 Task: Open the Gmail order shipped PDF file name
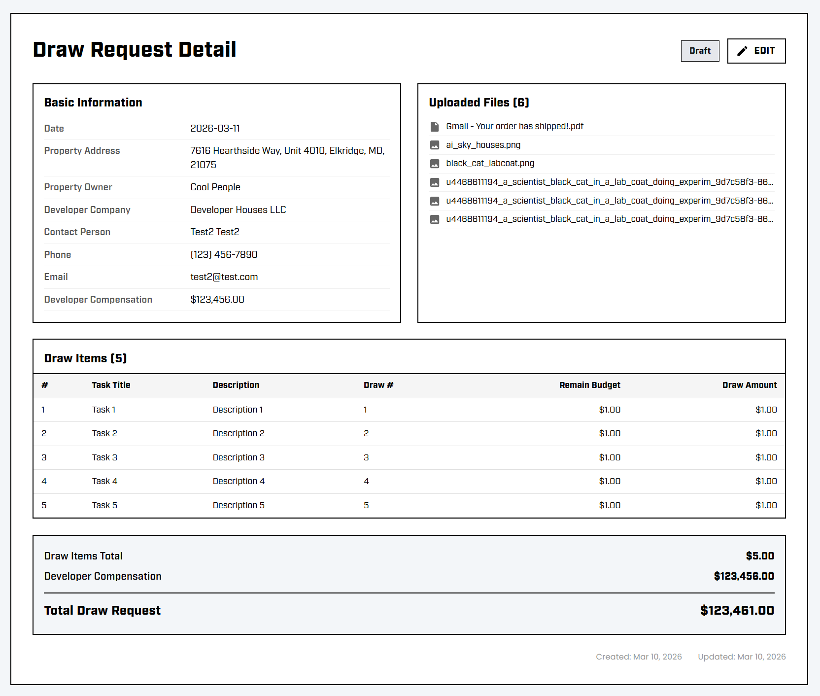(x=514, y=126)
